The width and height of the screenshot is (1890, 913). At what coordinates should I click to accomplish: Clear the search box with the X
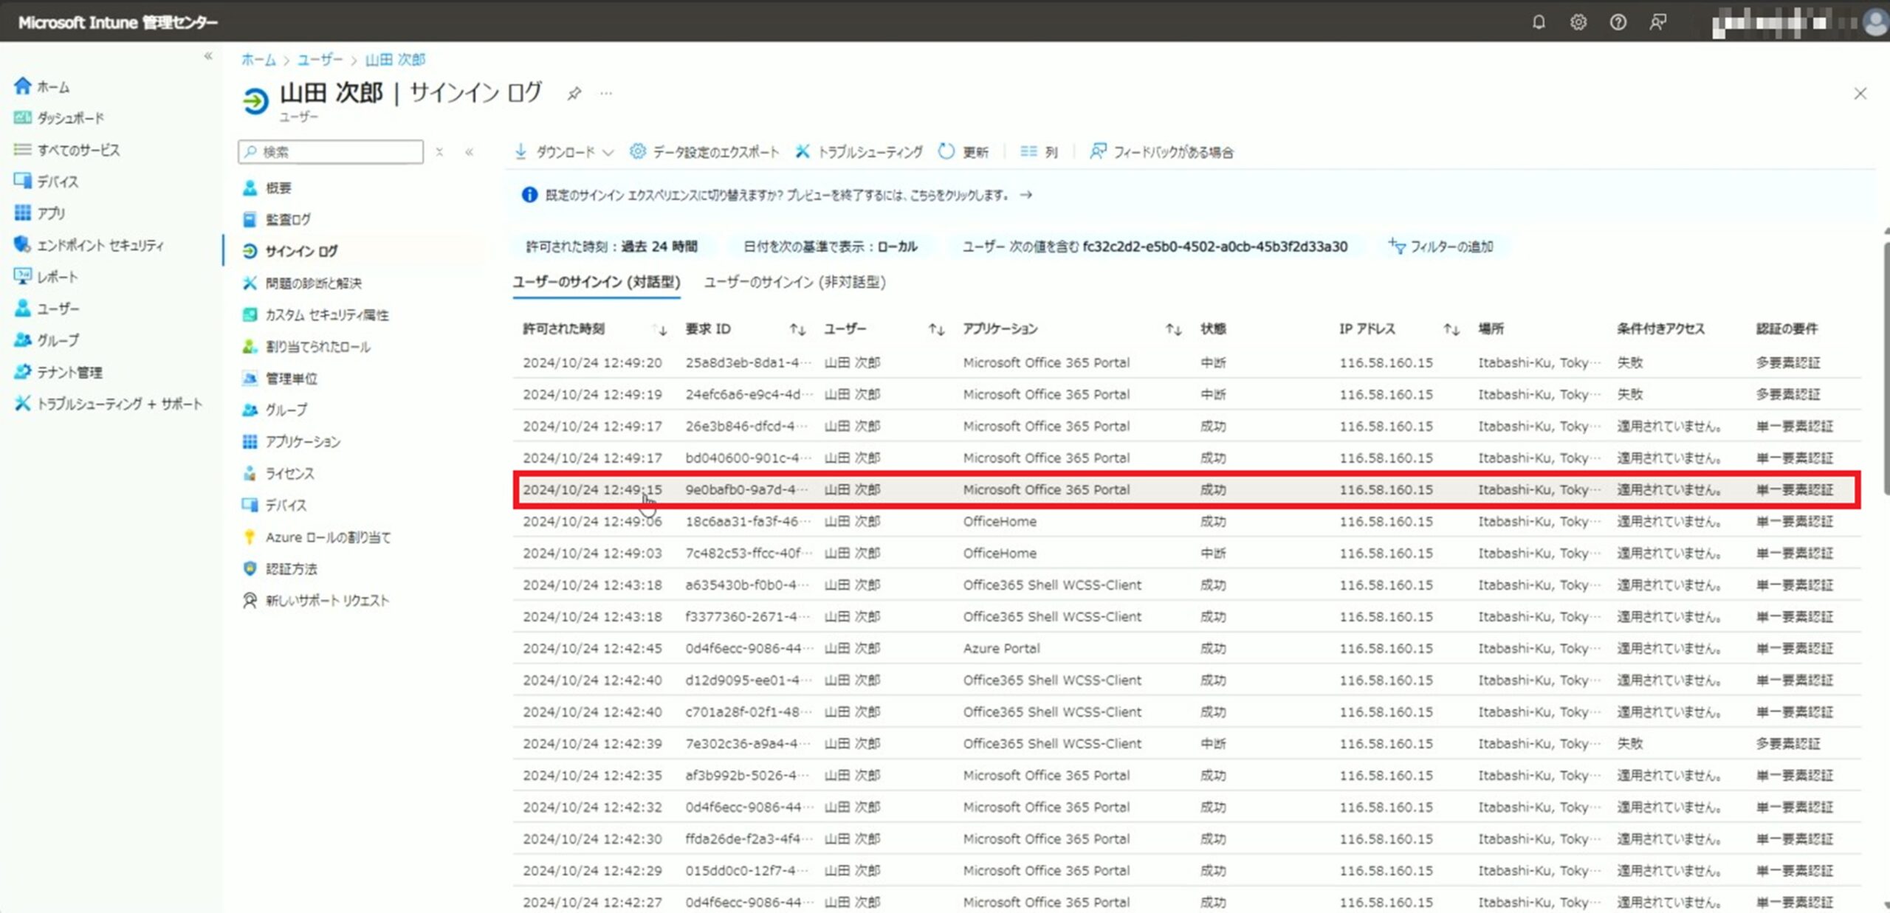(x=439, y=152)
